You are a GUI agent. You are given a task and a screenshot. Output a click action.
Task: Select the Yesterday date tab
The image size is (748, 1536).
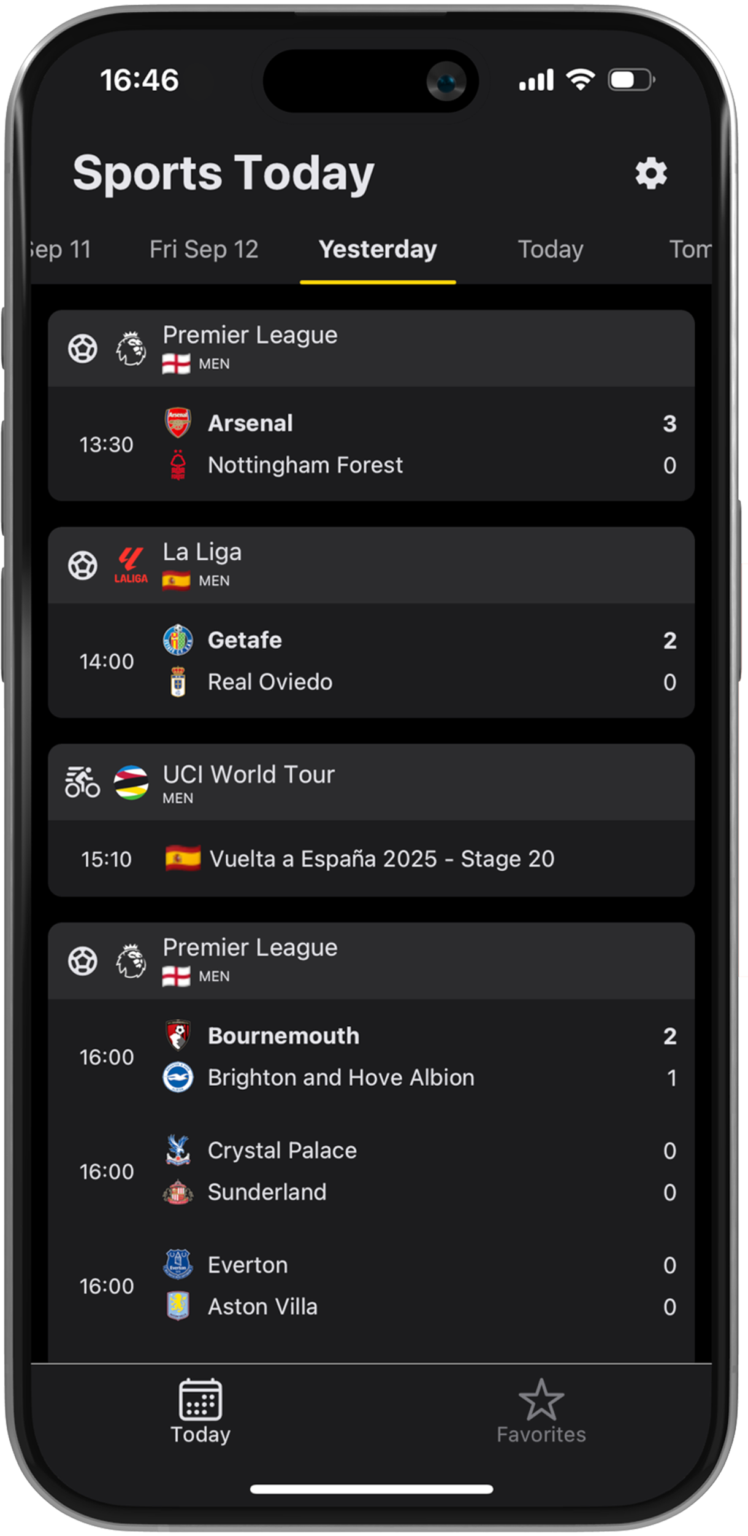pos(378,250)
